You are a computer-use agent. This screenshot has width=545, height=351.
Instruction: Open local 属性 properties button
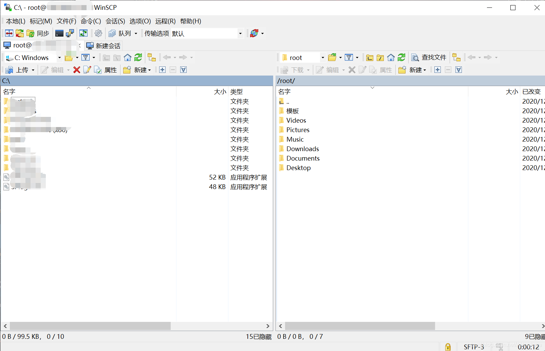click(106, 70)
